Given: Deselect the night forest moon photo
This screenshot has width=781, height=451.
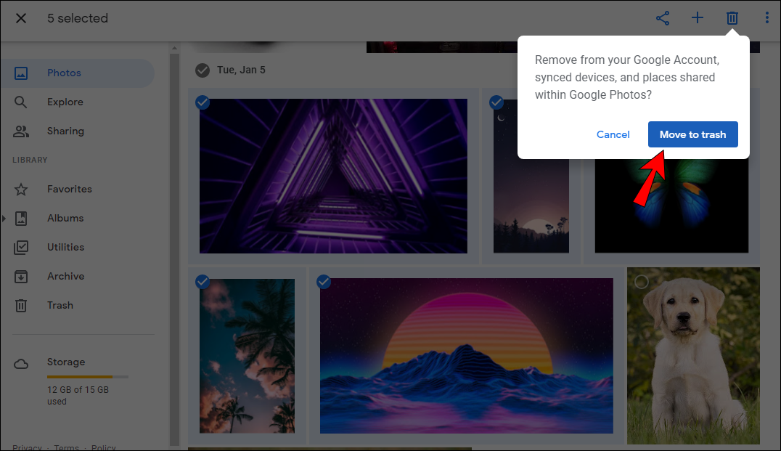Looking at the screenshot, I should point(496,102).
